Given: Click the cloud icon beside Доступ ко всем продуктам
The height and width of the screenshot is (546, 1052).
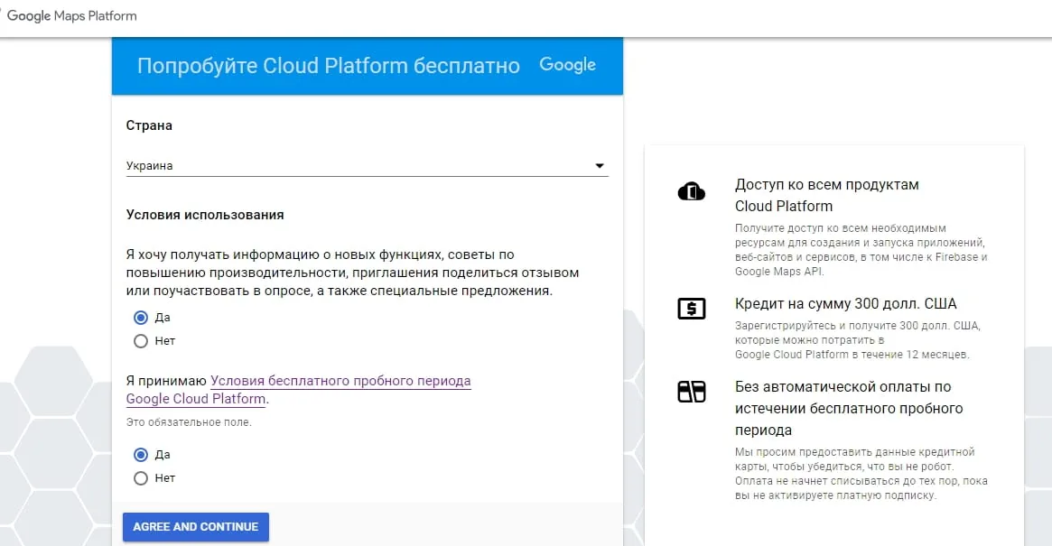Looking at the screenshot, I should tap(691, 192).
